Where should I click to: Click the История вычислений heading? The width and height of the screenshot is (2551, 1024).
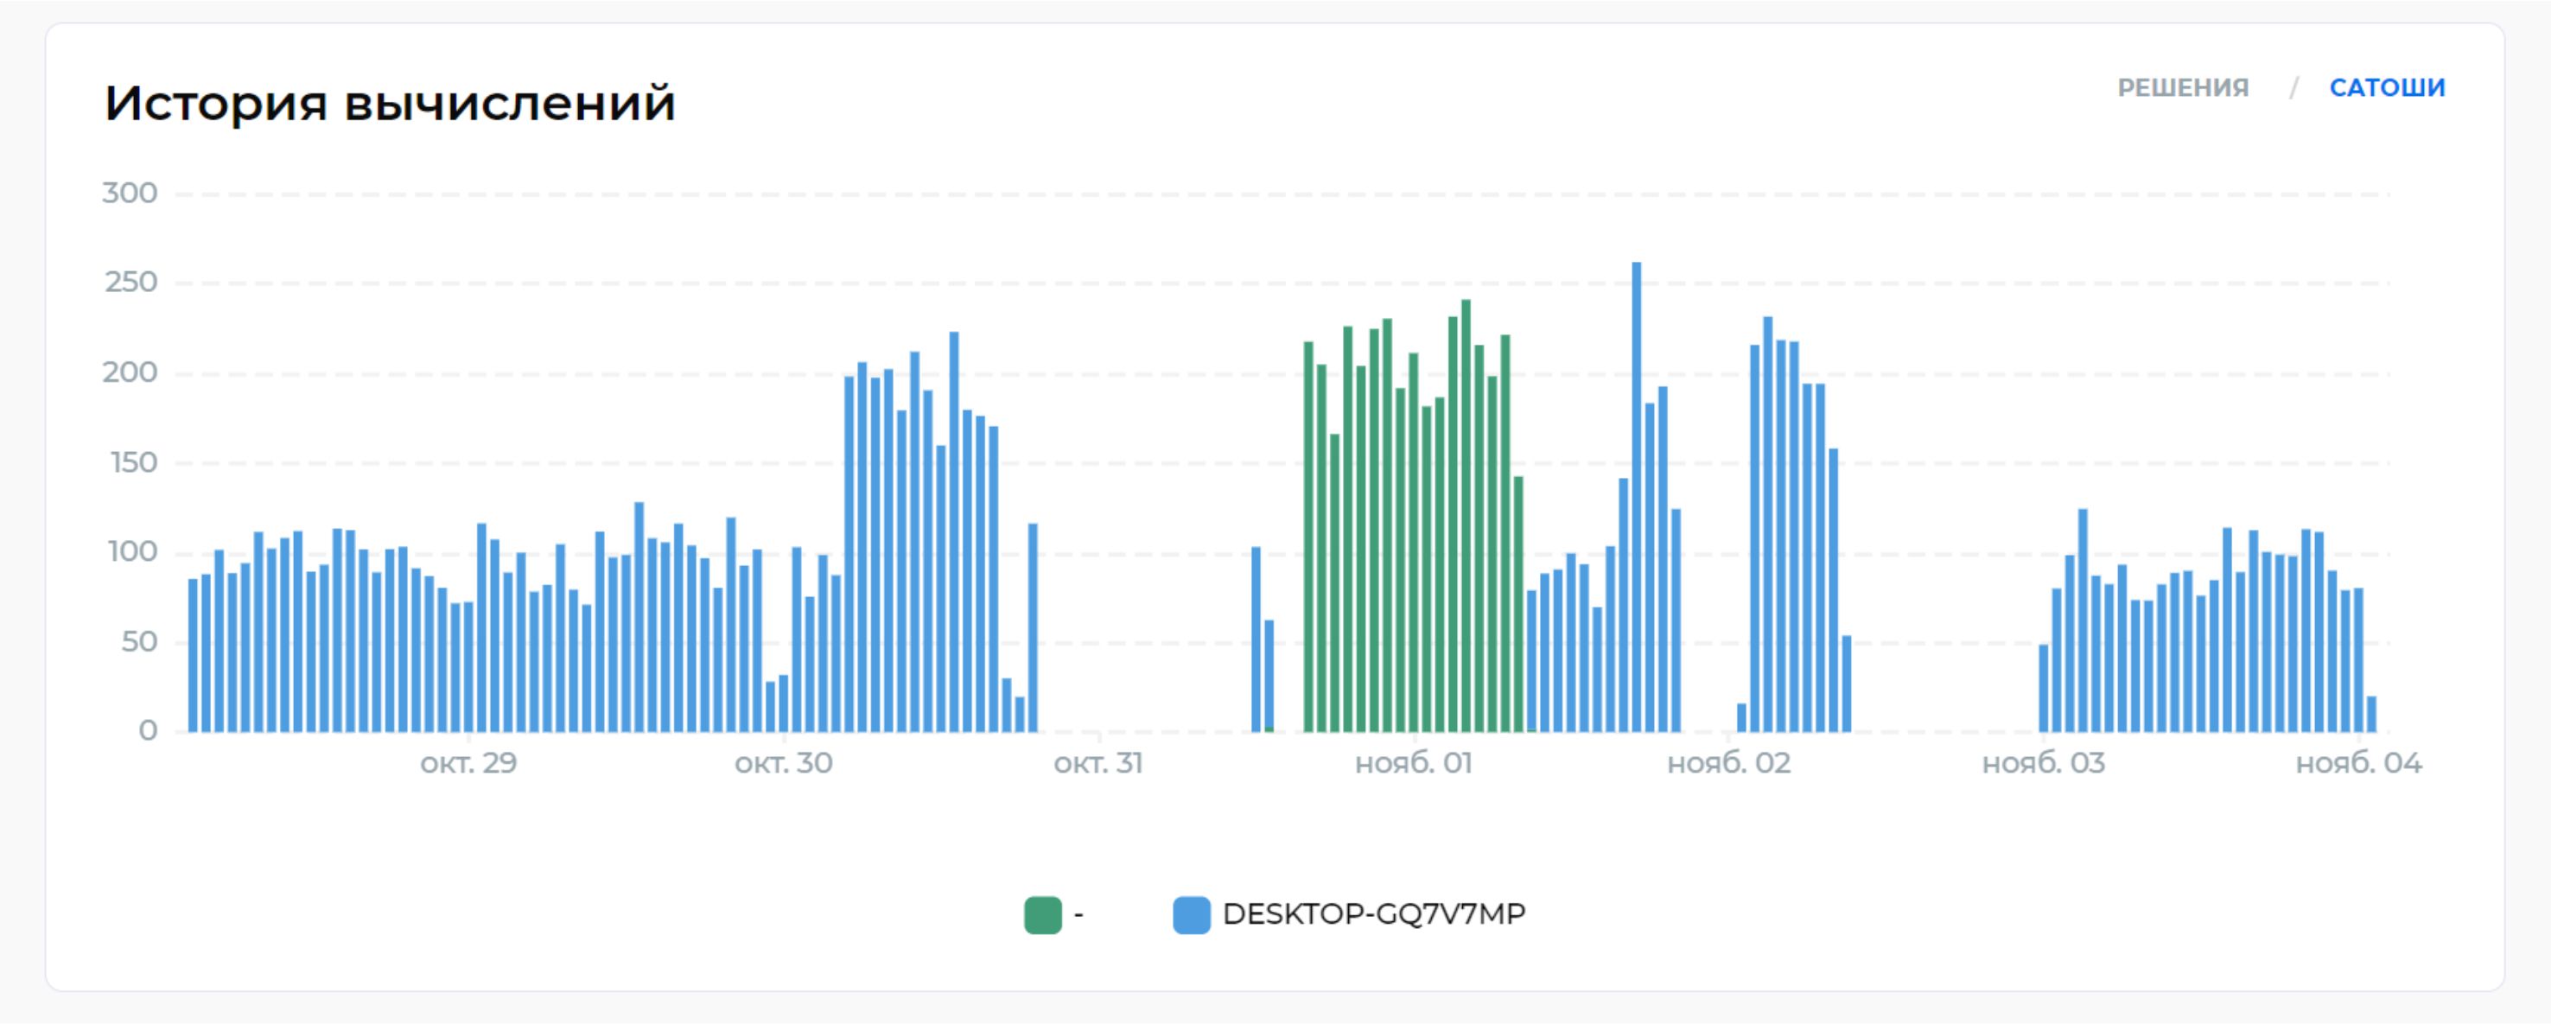pyautogui.click(x=391, y=103)
